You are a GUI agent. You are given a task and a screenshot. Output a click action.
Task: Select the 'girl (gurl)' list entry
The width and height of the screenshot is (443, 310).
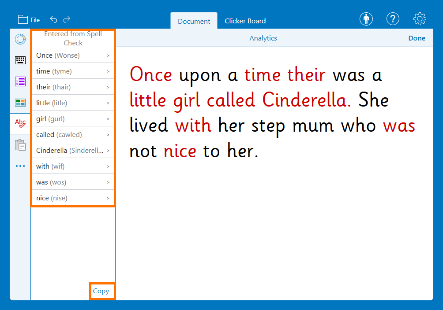pyautogui.click(x=73, y=119)
